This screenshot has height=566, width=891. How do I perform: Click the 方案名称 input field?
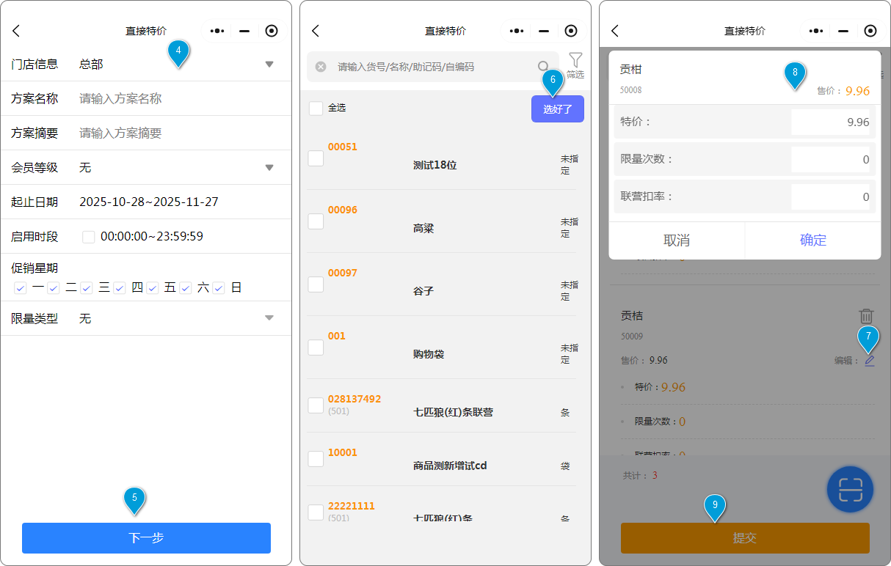pyautogui.click(x=176, y=99)
